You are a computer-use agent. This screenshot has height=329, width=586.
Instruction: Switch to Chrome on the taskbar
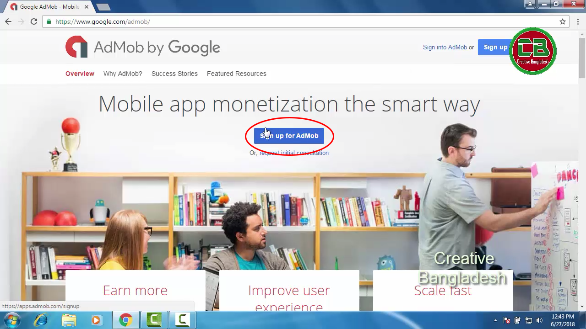click(x=125, y=320)
